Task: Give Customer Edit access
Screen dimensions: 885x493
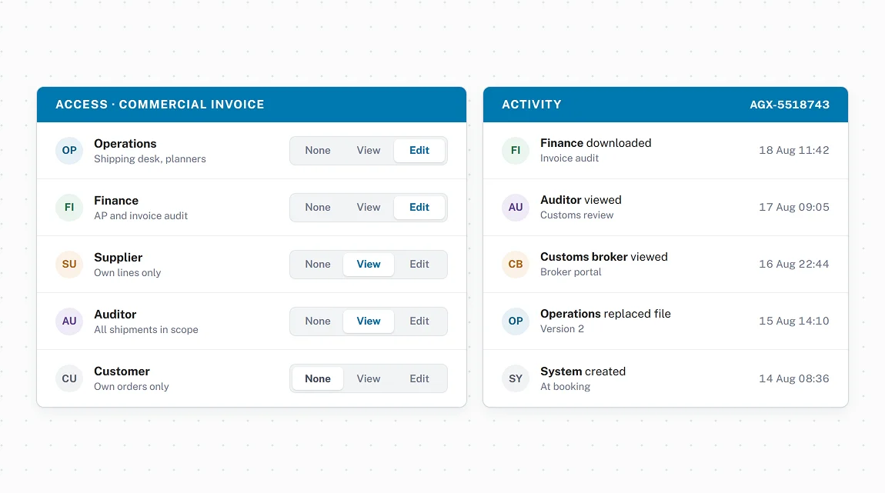Action: click(419, 378)
